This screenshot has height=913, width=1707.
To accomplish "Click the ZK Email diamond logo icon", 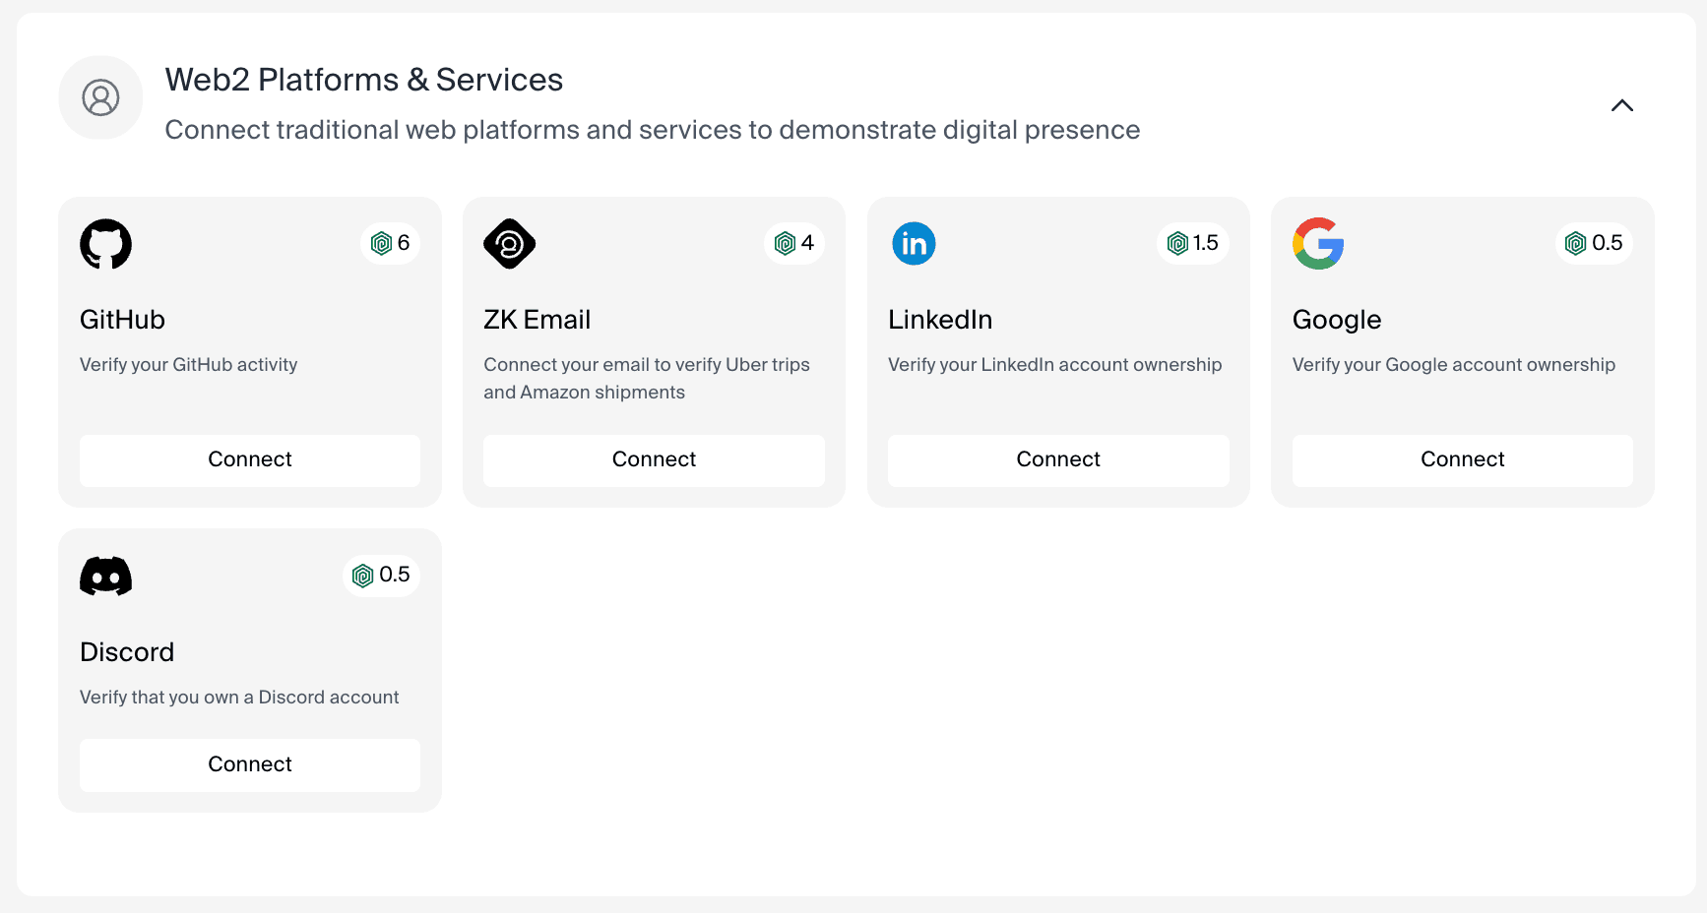I will tap(510, 244).
